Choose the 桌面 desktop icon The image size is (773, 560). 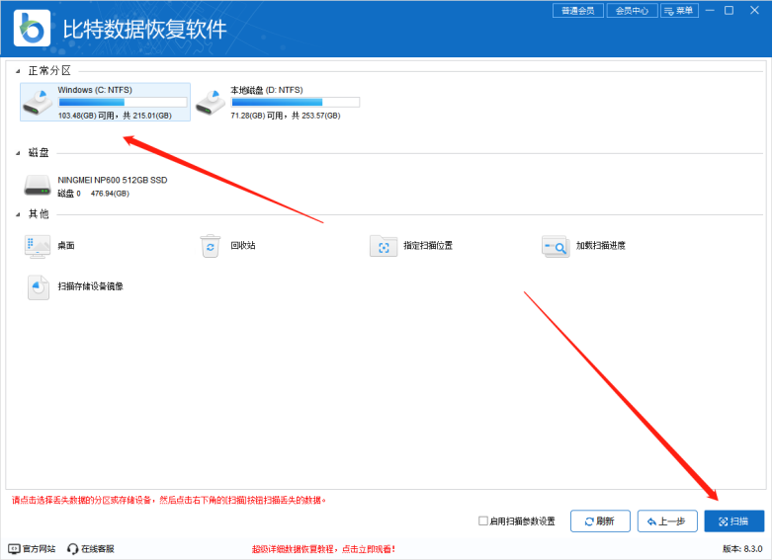[x=38, y=246]
